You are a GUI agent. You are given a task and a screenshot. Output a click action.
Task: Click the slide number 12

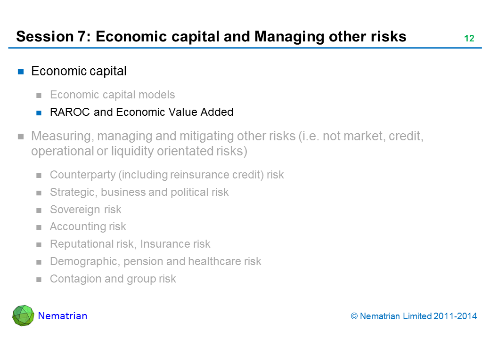click(469, 39)
